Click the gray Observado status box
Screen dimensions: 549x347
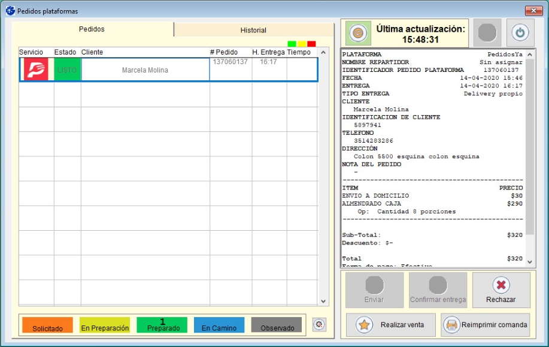point(277,325)
